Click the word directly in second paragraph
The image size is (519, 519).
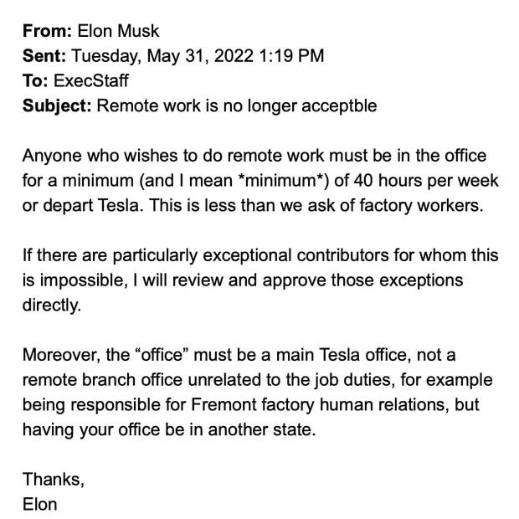click(52, 305)
